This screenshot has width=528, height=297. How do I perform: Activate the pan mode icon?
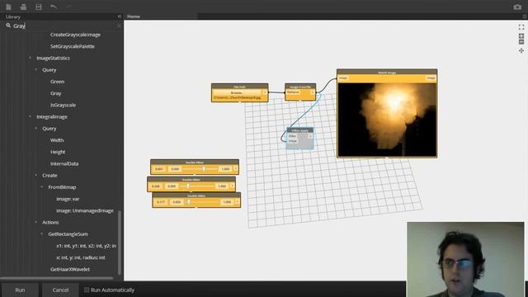tap(521, 50)
